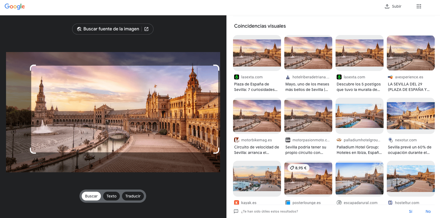The image size is (440, 218).
Task: Open 'Circuito de velocidad de Sevilla' link
Action: pos(257,150)
